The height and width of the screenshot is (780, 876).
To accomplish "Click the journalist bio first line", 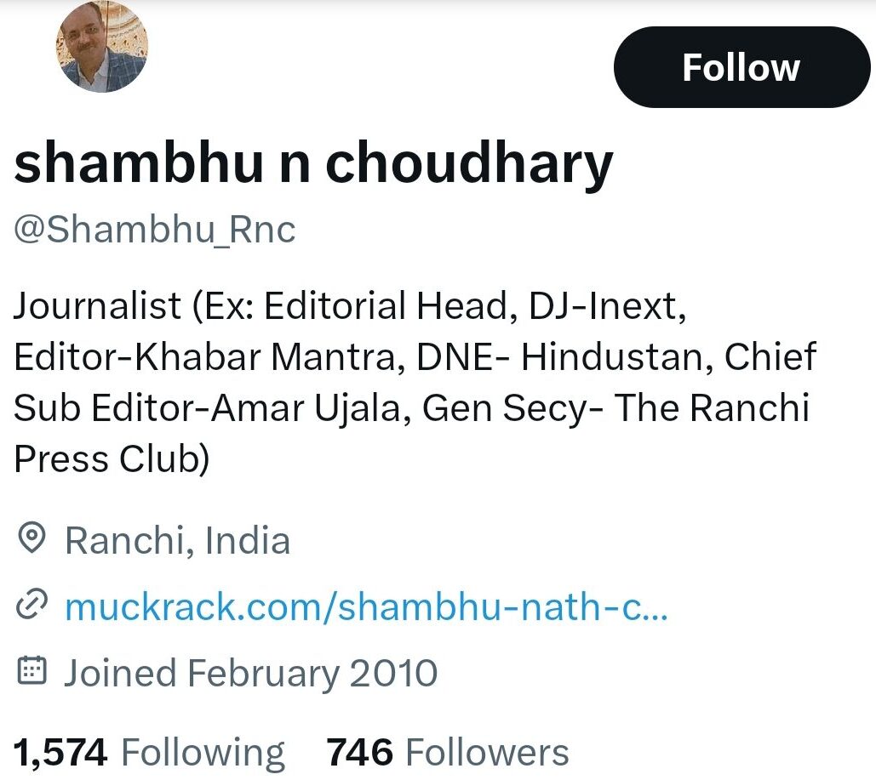I will click(x=350, y=306).
